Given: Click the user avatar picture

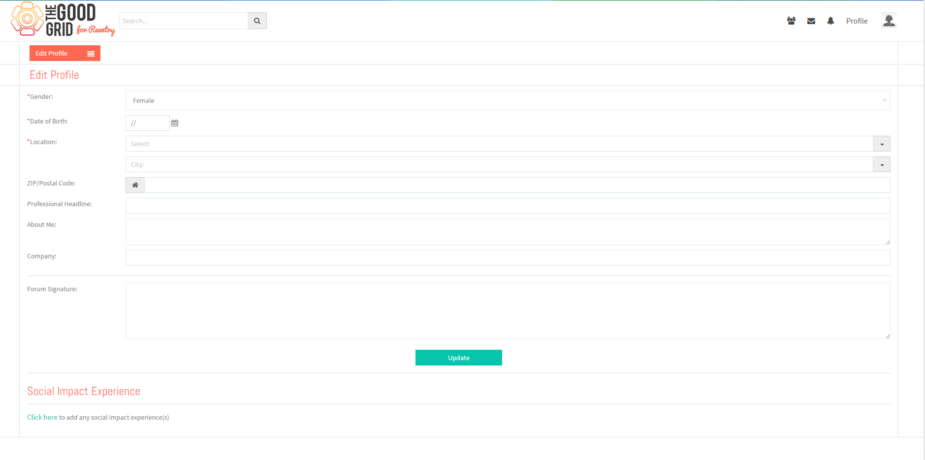Looking at the screenshot, I should [889, 20].
